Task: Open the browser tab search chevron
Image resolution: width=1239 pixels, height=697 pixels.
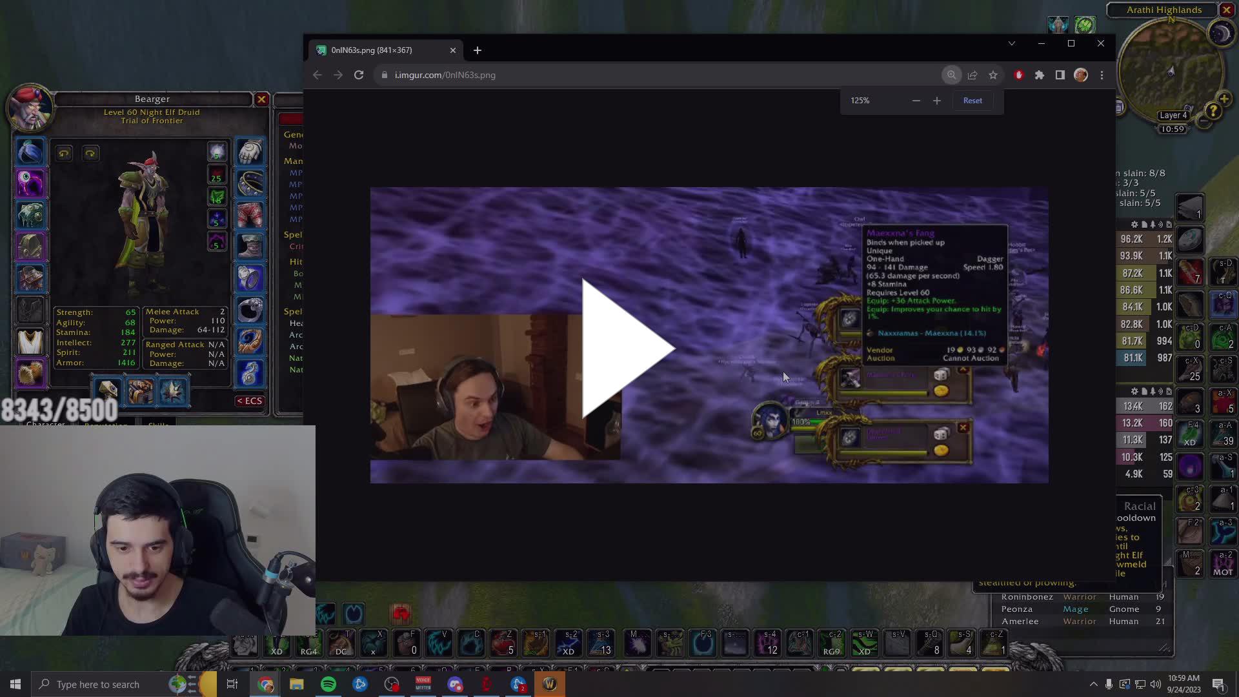Action: point(1012,43)
